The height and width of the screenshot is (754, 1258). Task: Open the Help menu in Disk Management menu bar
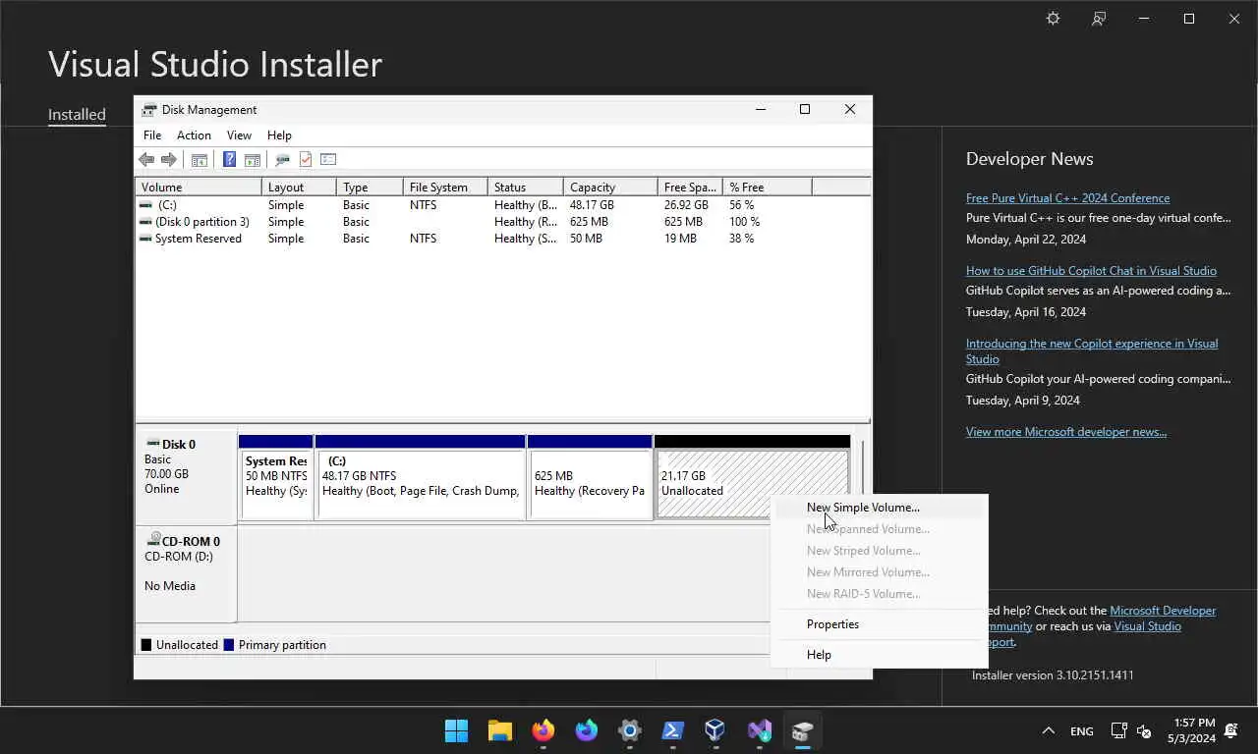279,135
